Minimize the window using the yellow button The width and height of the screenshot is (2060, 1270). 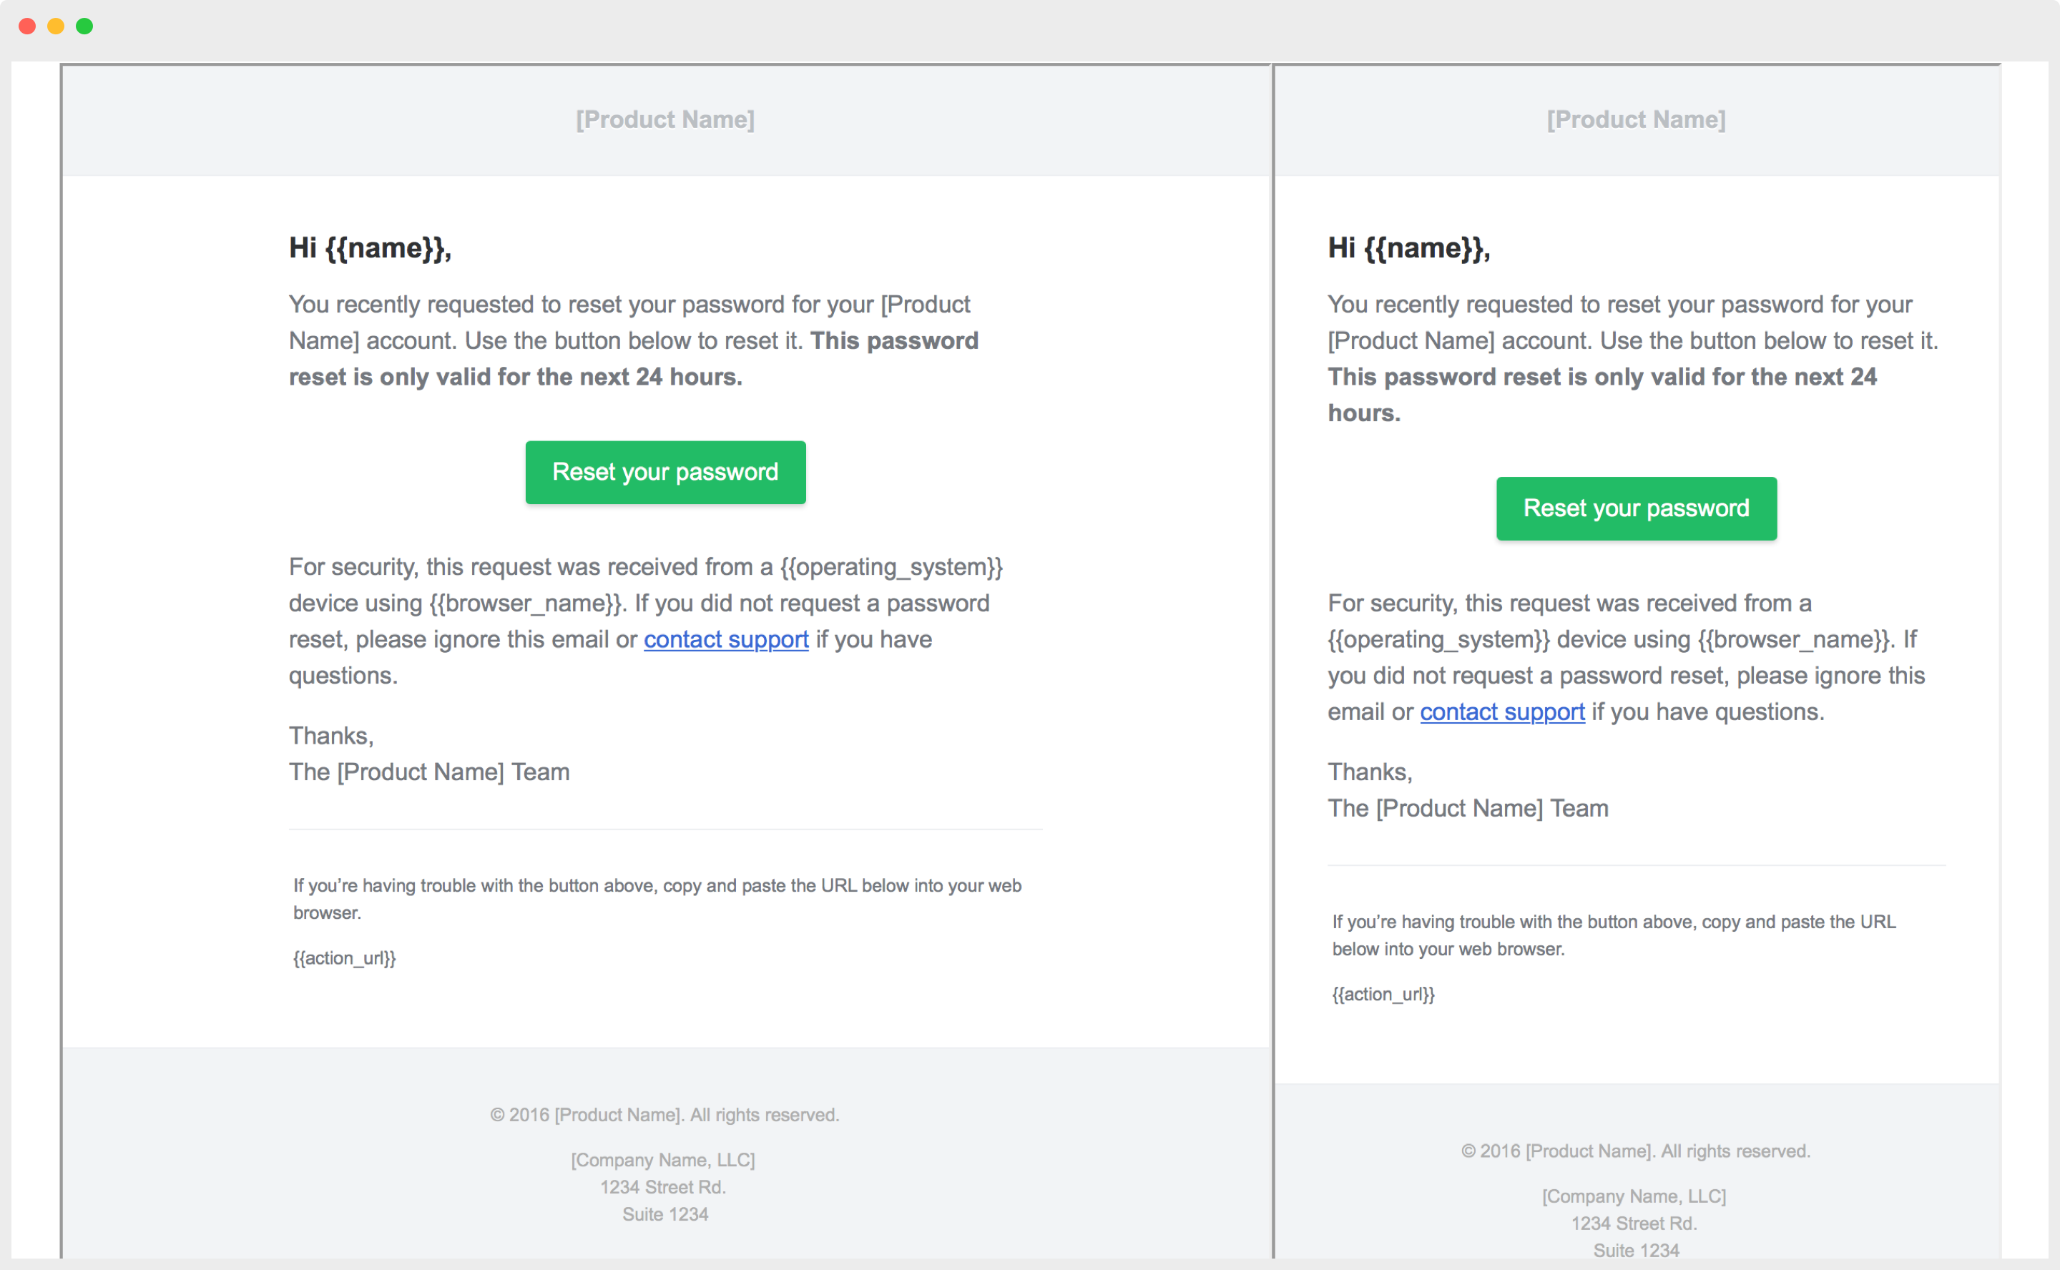pos(56,26)
